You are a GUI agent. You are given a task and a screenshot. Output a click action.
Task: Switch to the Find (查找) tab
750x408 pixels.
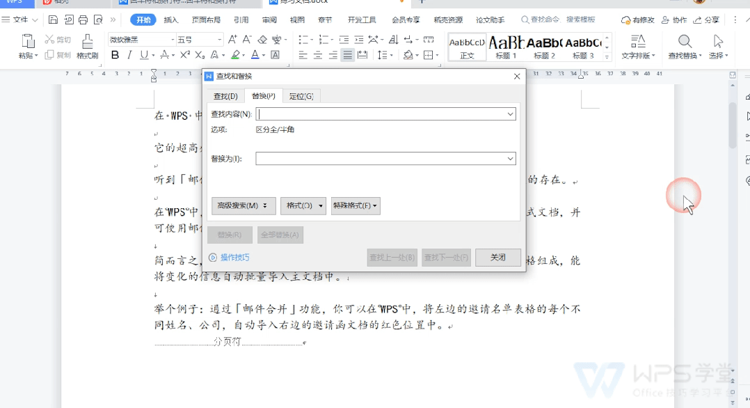point(225,96)
